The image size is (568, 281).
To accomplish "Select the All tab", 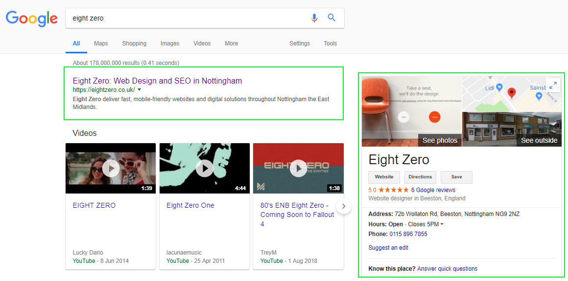I will tap(76, 43).
